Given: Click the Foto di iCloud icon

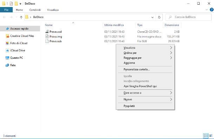Looking at the screenshot, I should pos(7,43).
